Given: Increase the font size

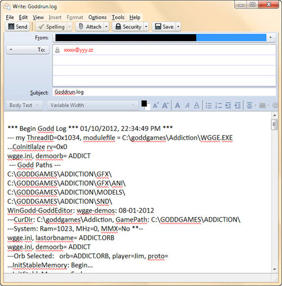Looking at the screenshot, I should point(165,105).
